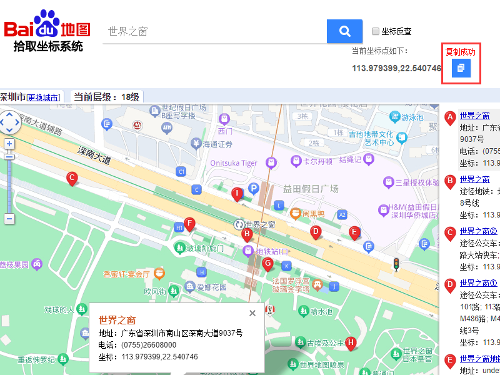Screen dimensions: 500x375
Task: Copy coordinates with the blue copy icon
Action: (461, 68)
